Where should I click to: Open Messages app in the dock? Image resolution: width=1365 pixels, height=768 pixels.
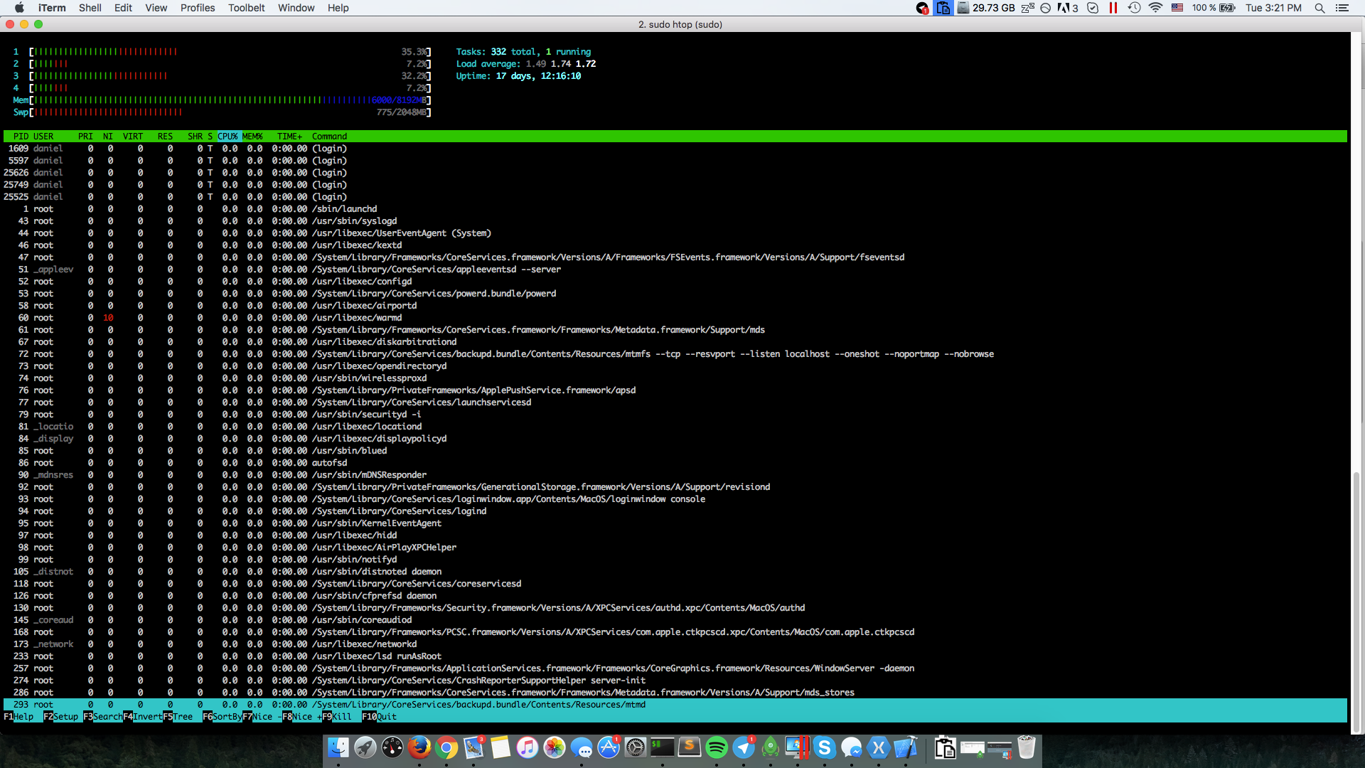point(582,747)
